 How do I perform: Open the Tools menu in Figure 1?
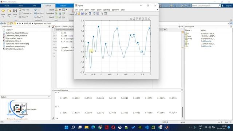click(x=99, y=10)
